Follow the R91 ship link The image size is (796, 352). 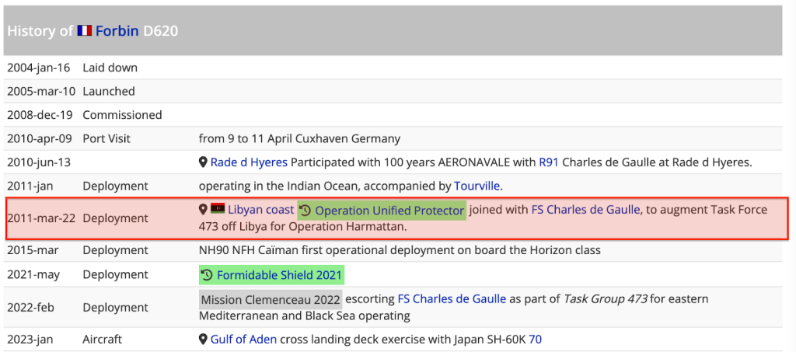pos(548,162)
